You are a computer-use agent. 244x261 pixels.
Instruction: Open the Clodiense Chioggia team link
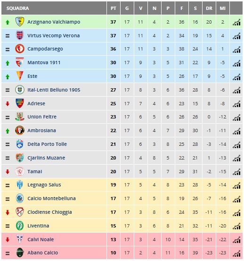tap(49, 212)
